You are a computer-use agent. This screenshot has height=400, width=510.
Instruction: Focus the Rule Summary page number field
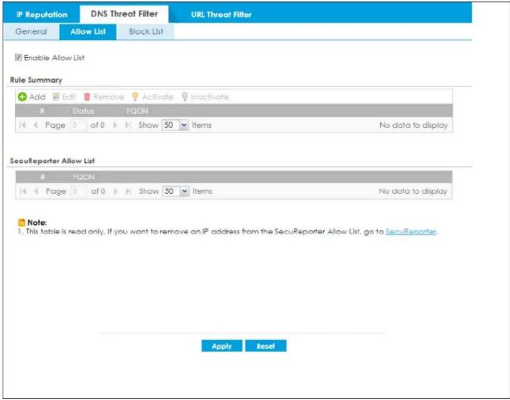coord(78,125)
